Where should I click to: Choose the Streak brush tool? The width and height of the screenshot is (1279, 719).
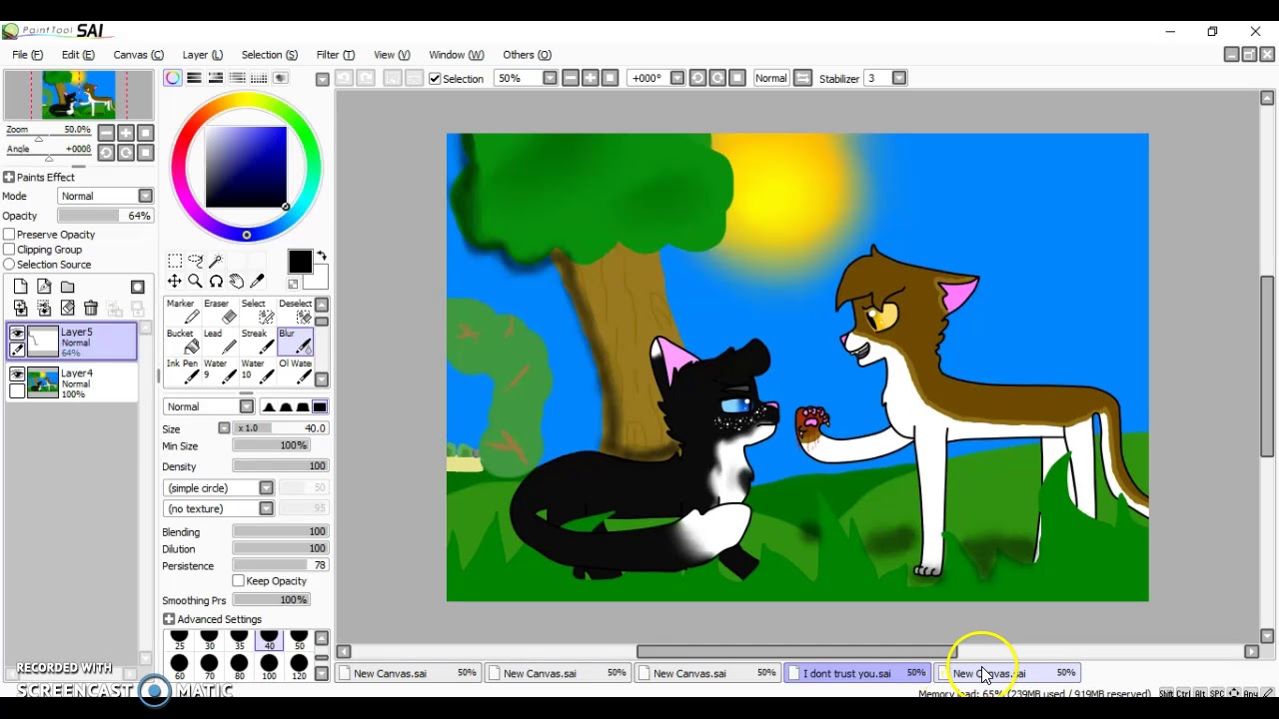click(257, 341)
